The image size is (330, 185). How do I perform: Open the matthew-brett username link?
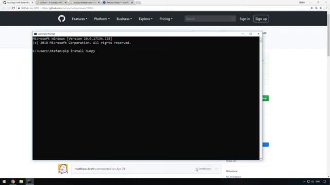85,169
